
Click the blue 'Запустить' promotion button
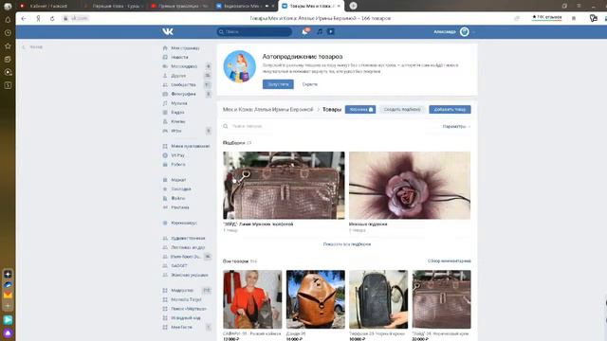coord(278,84)
